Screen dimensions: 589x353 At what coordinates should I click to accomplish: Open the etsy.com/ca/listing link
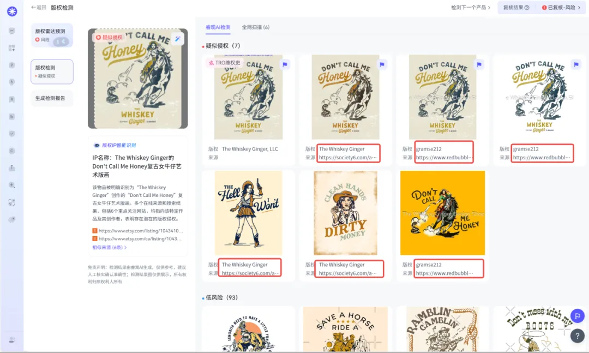(140, 239)
